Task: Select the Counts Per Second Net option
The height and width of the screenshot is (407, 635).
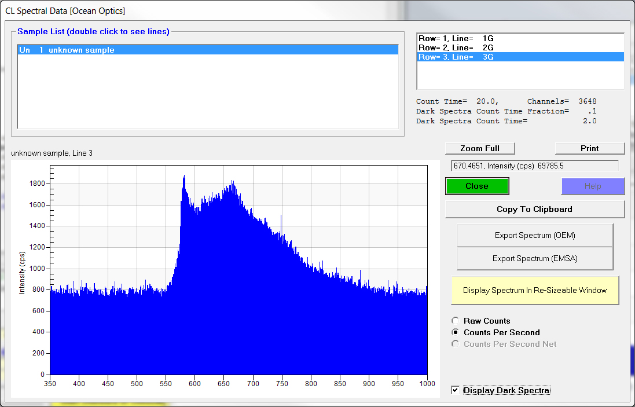Action: tap(456, 344)
